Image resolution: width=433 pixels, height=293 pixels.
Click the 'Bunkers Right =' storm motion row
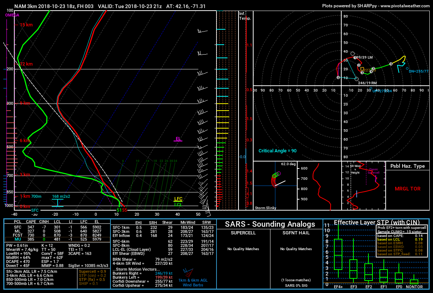coord(142,274)
